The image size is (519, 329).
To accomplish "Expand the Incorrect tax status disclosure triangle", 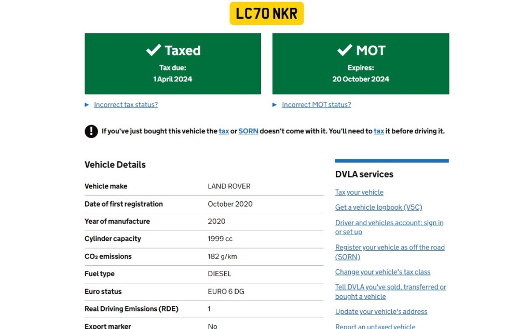I will pos(87,105).
